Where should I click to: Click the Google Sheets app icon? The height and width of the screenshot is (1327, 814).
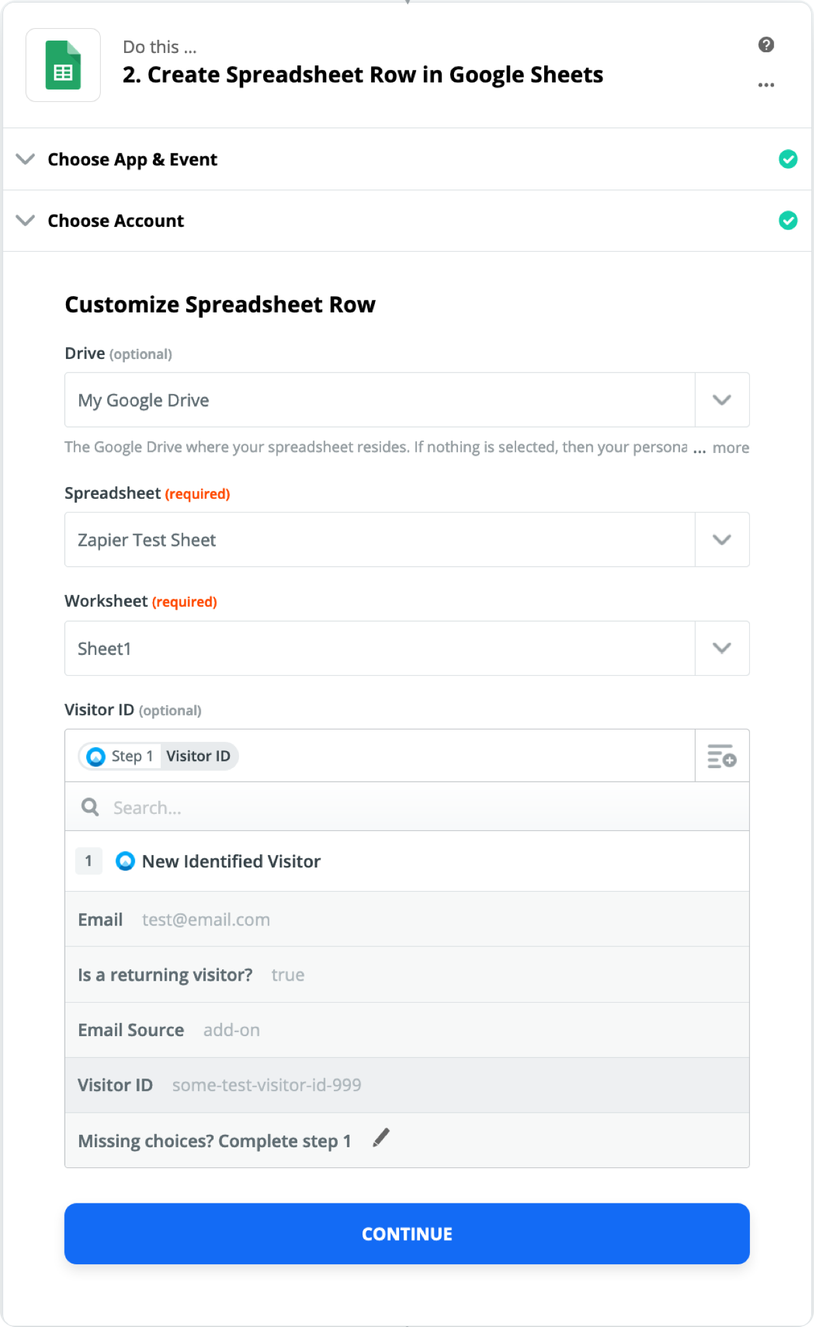coord(63,65)
